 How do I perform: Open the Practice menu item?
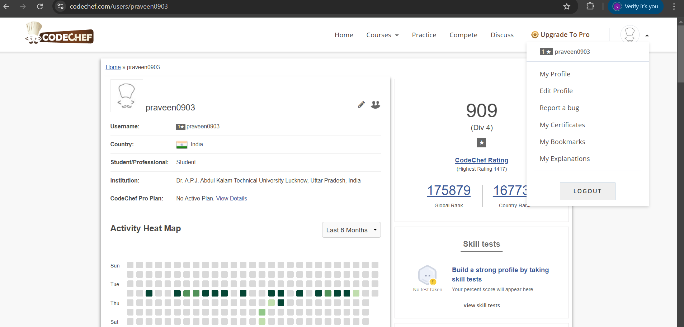tap(424, 35)
